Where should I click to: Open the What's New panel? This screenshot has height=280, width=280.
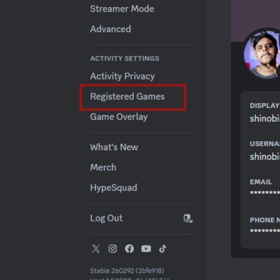(x=114, y=147)
